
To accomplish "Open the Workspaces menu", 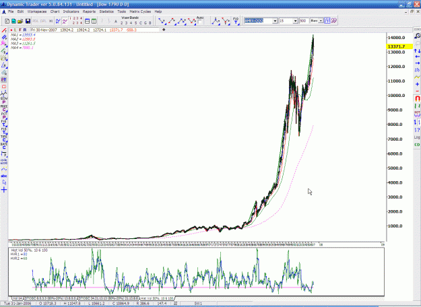I will click(37, 11).
